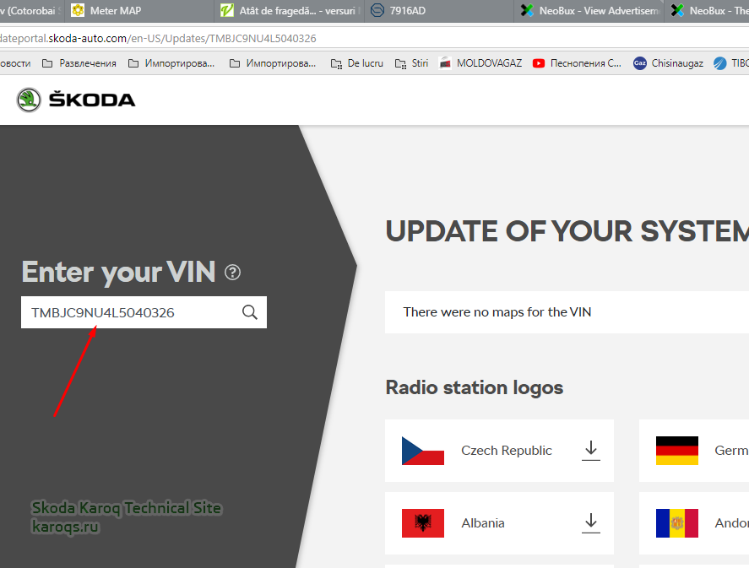Click the 'There were no maps for the VIN' message

pos(497,312)
